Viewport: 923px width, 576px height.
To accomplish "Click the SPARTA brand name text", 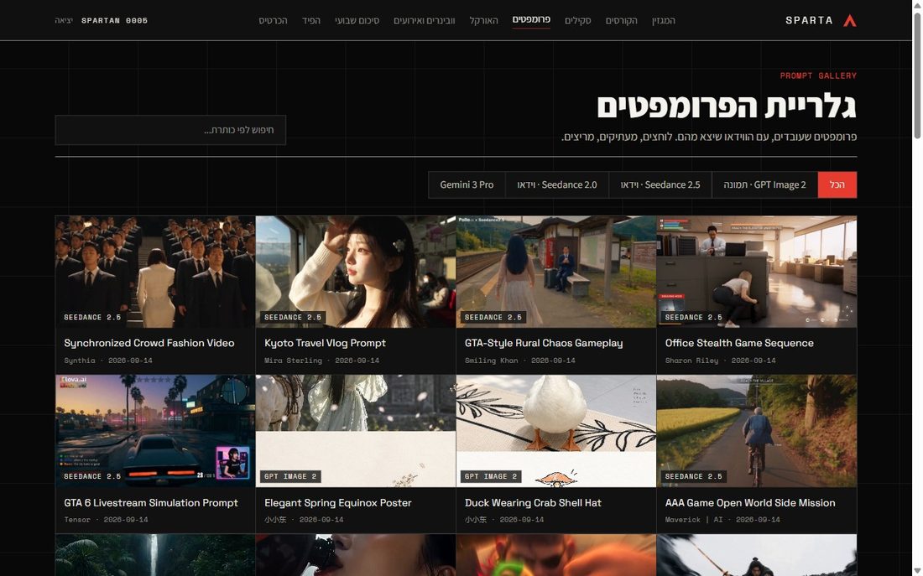I will pos(809,21).
